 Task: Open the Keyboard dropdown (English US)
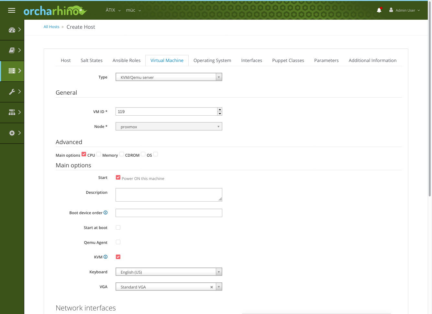[169, 272]
